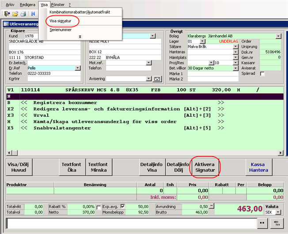Click the icon button beside Avisering field
288x234 pixels.
pyautogui.click(x=157, y=79)
